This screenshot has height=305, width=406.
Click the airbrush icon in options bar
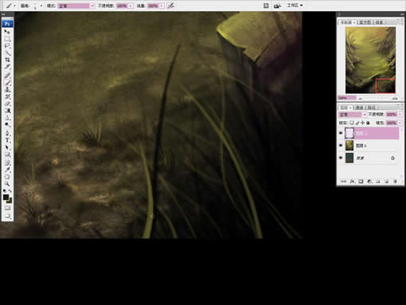coord(170,6)
